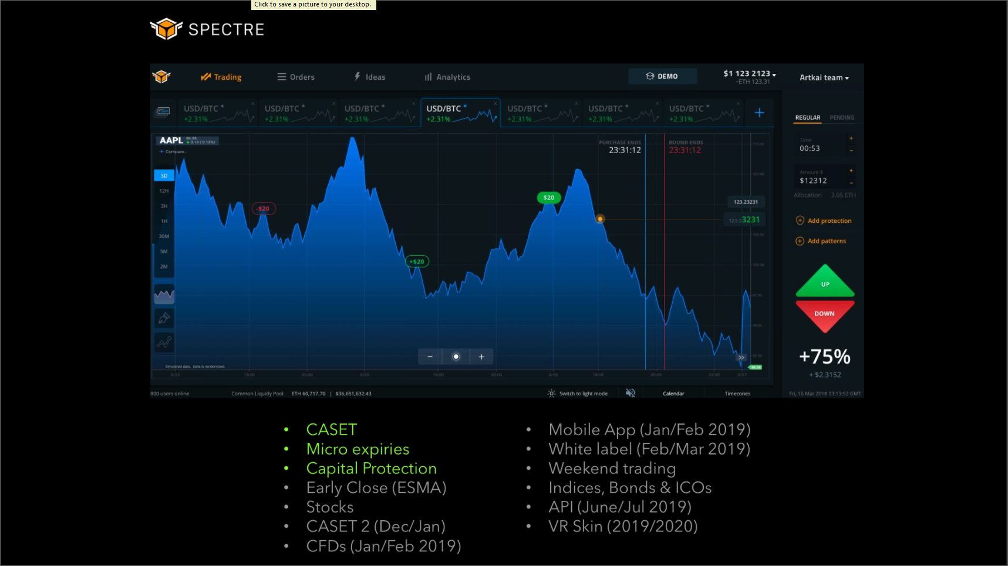
Task: Jump to latest with double-arrow icon
Action: click(x=741, y=357)
